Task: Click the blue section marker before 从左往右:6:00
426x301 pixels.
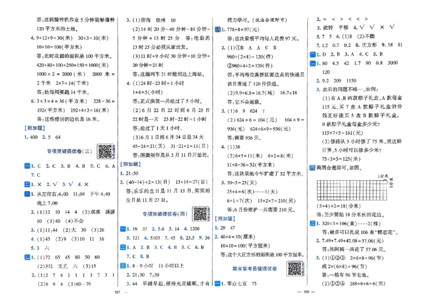Action: (27, 194)
